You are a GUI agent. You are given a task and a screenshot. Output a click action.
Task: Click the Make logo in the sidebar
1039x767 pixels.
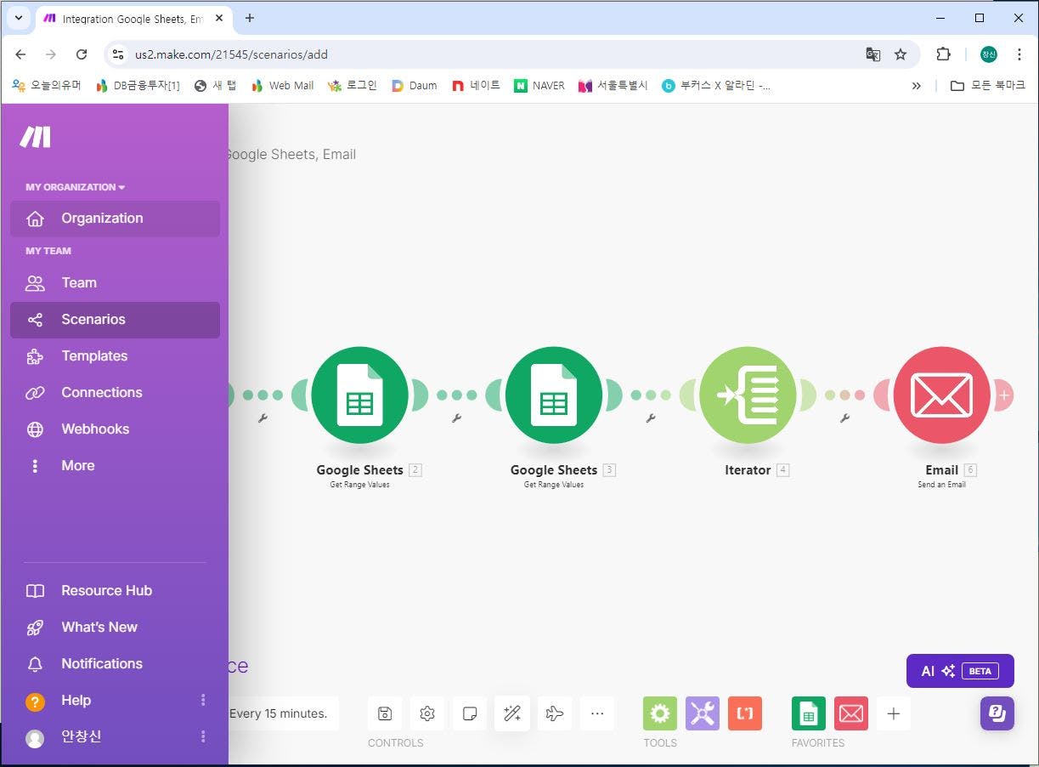[35, 137]
